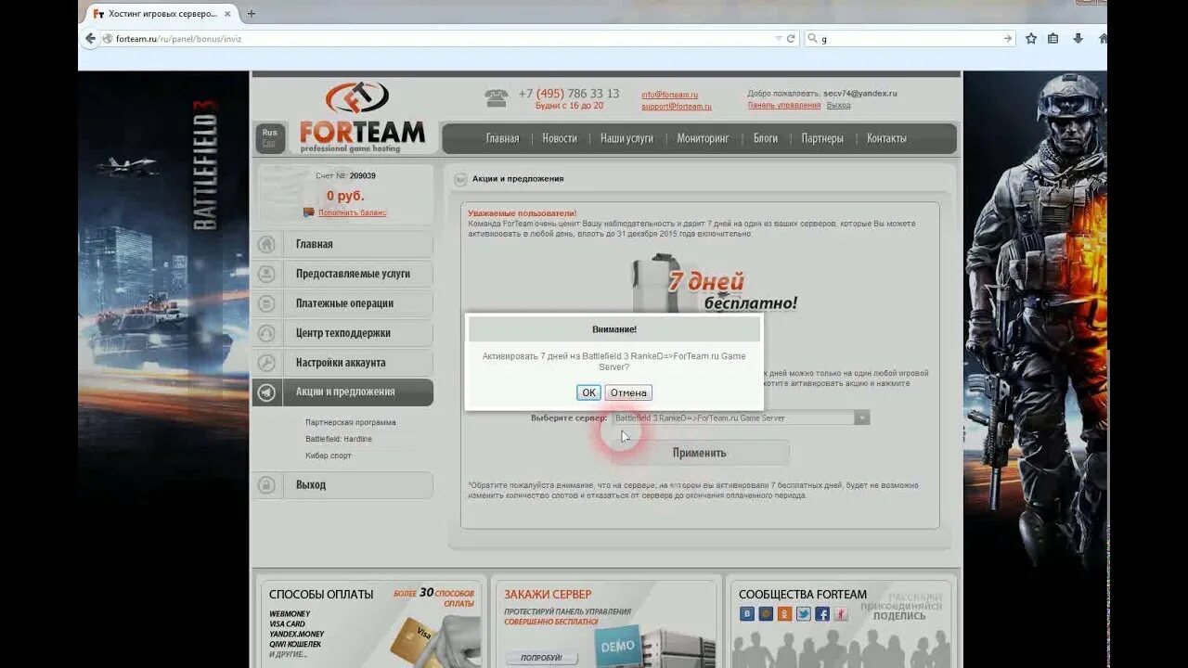Reload the page with the refresh icon
This screenshot has height=668, width=1188.
pos(791,39)
